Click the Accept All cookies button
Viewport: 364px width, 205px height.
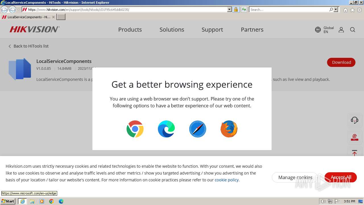(341, 177)
